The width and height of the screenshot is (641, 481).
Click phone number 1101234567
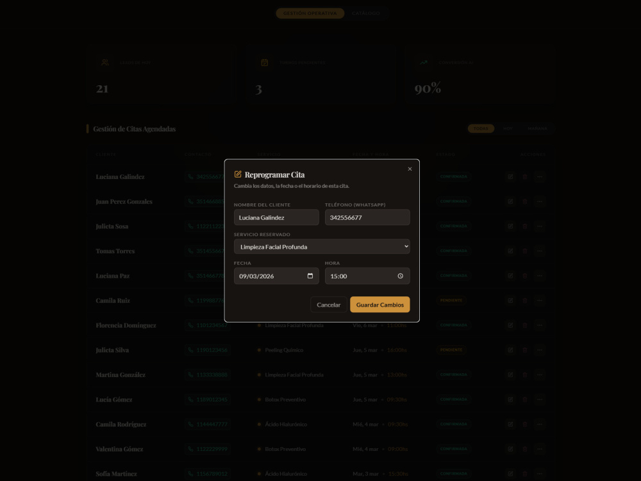click(x=208, y=325)
